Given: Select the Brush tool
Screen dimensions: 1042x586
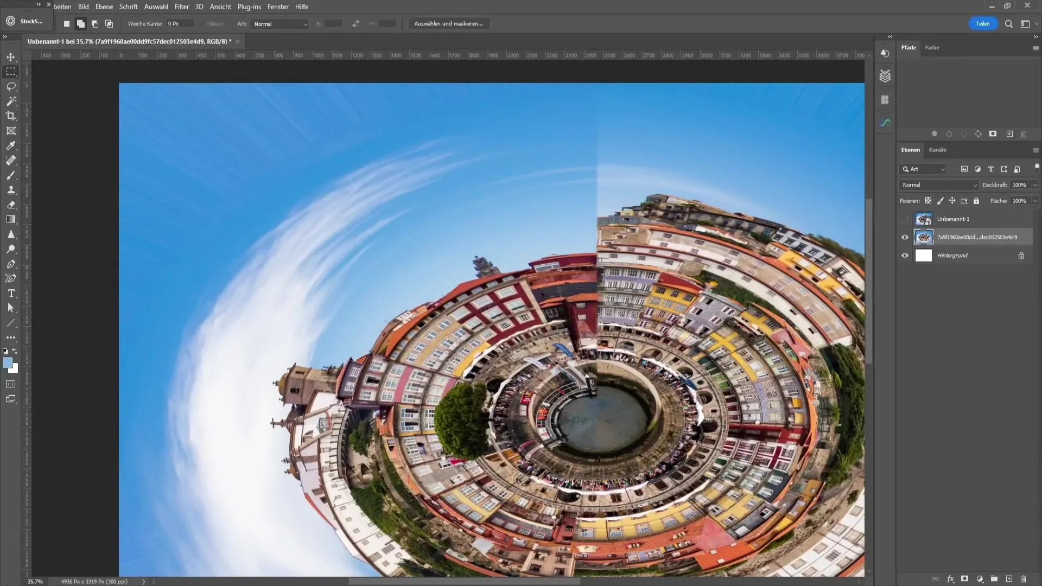Looking at the screenshot, I should 11,175.
